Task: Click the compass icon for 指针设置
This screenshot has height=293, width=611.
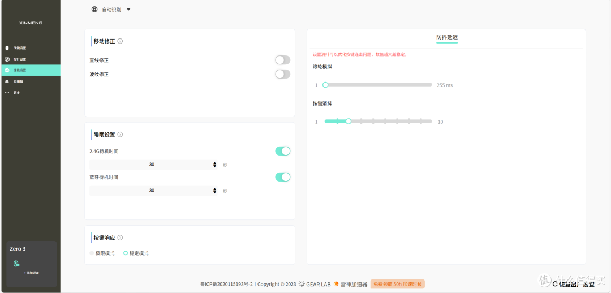Action: coord(7,59)
